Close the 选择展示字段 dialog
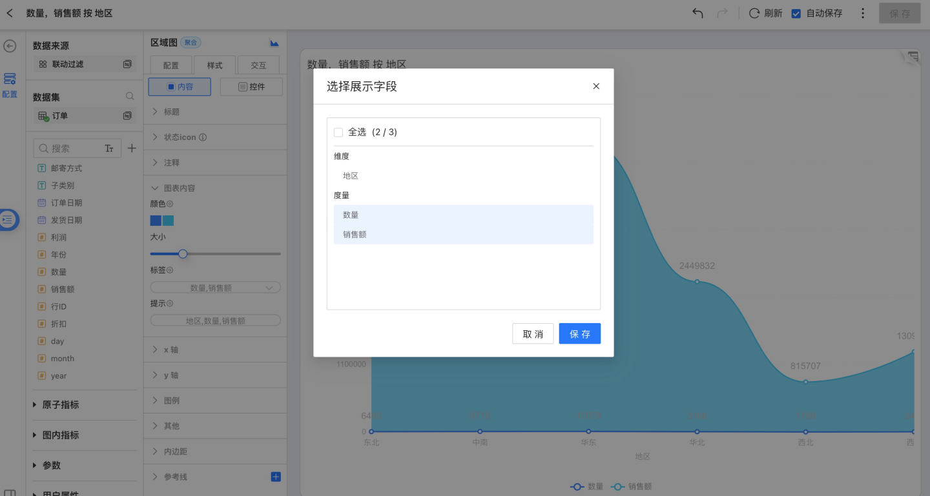The height and width of the screenshot is (496, 930). click(596, 86)
